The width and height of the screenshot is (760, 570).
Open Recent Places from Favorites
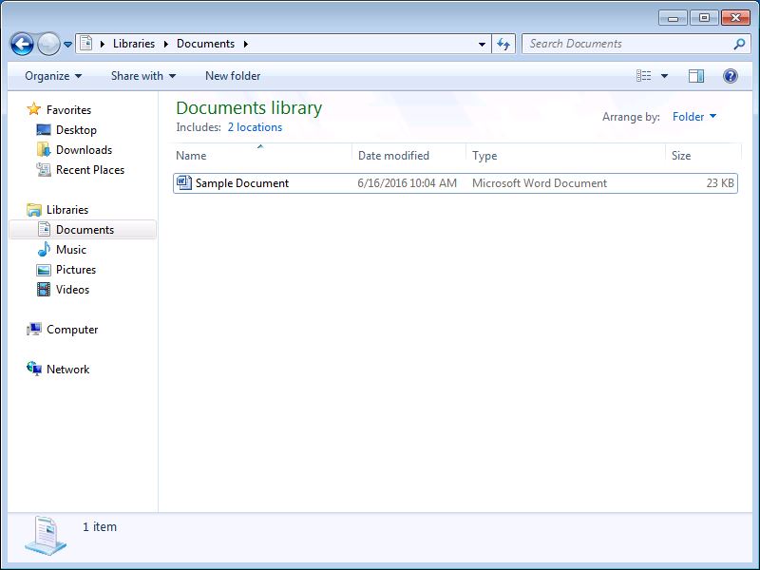[90, 170]
